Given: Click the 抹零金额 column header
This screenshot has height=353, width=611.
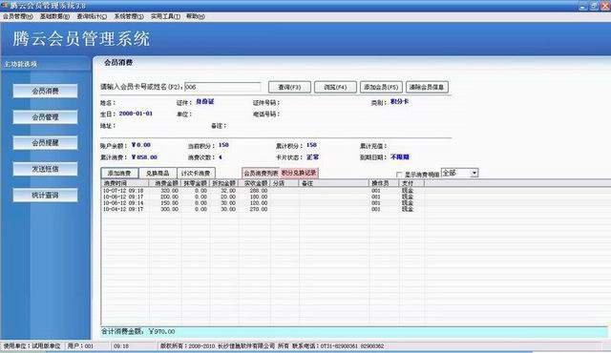Looking at the screenshot, I should 195,183.
